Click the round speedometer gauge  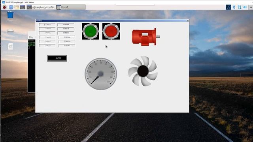(x=101, y=74)
